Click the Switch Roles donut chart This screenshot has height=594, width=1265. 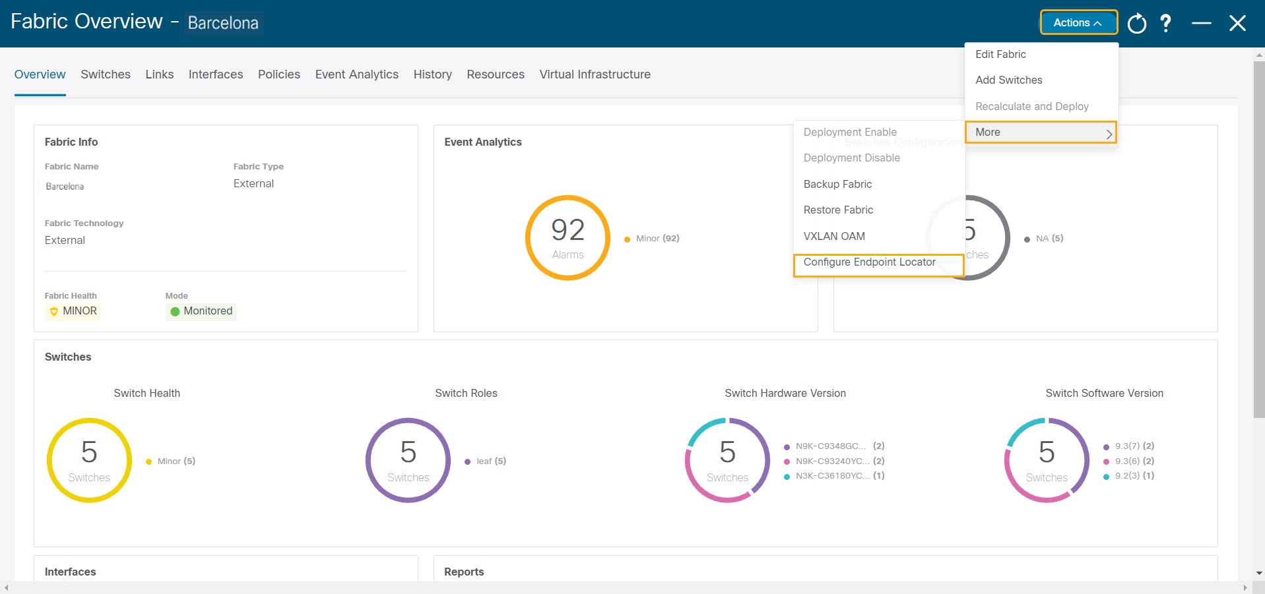tap(408, 460)
